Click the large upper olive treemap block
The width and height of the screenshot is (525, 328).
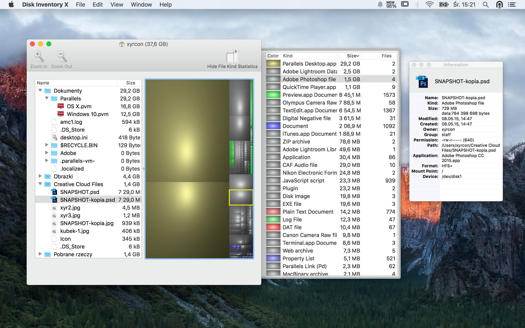coord(187,131)
